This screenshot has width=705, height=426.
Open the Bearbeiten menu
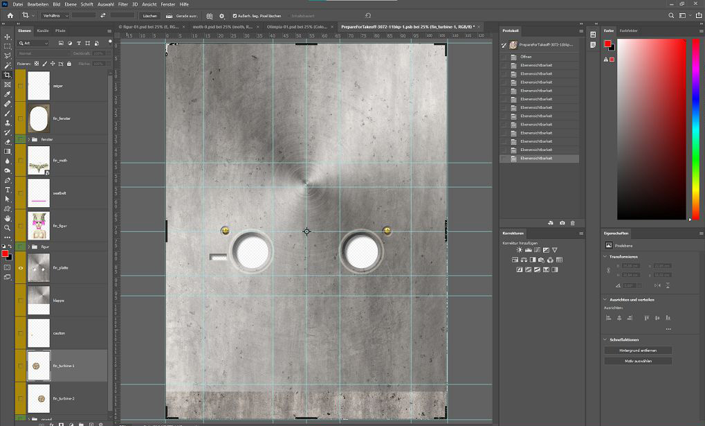(x=38, y=4)
